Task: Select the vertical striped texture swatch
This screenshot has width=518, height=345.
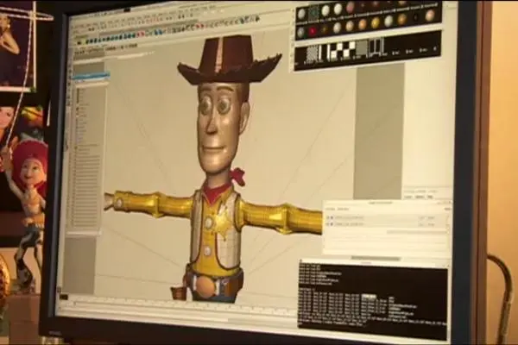Action: (324, 53)
